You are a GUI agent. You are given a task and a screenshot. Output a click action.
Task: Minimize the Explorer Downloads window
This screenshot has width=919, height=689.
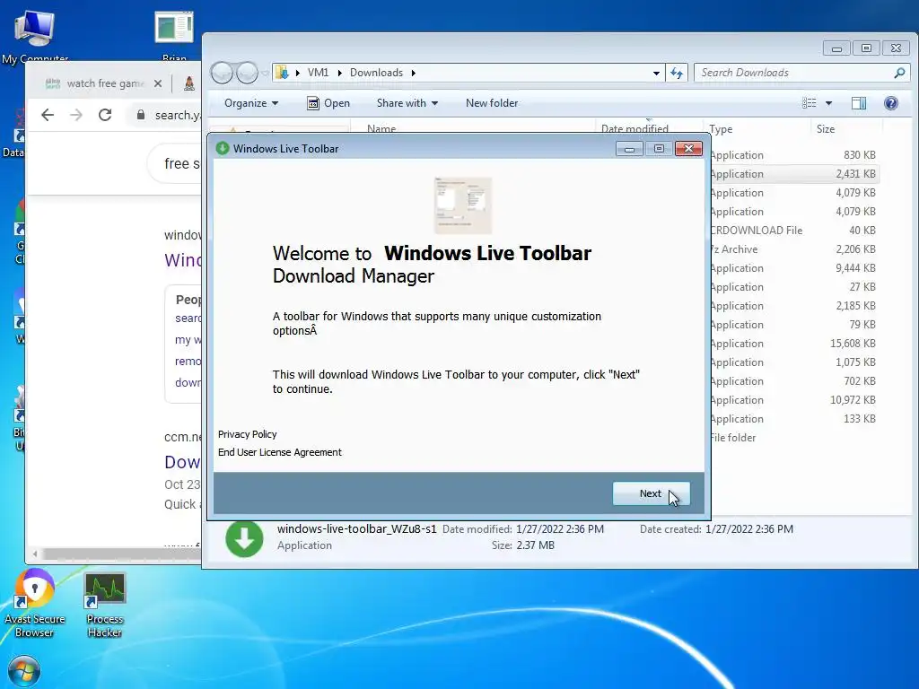pos(836,48)
